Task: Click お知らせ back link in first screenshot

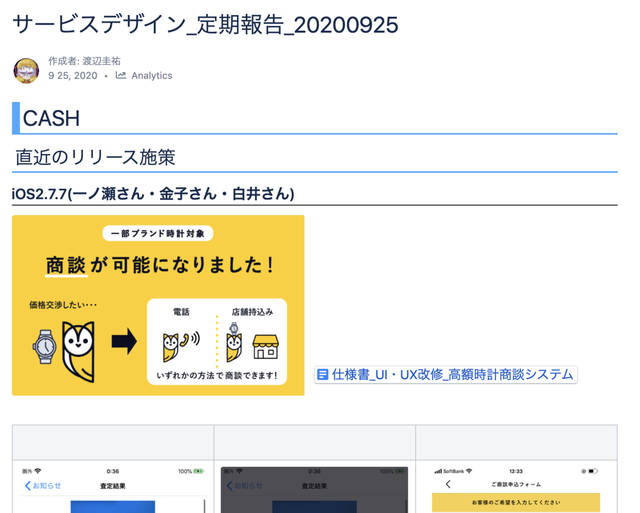Action: tap(43, 486)
